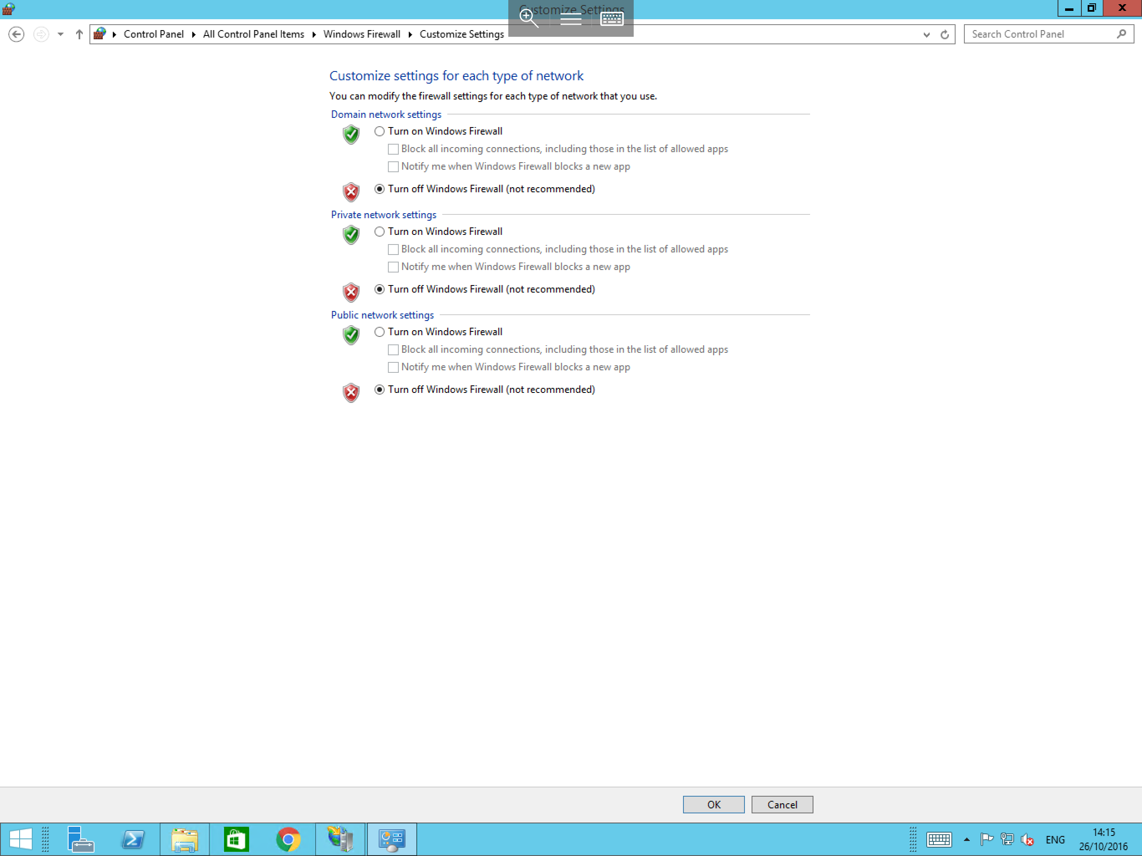Viewport: 1142px width, 856px height.
Task: Click the Domain network settings heading
Action: (386, 115)
